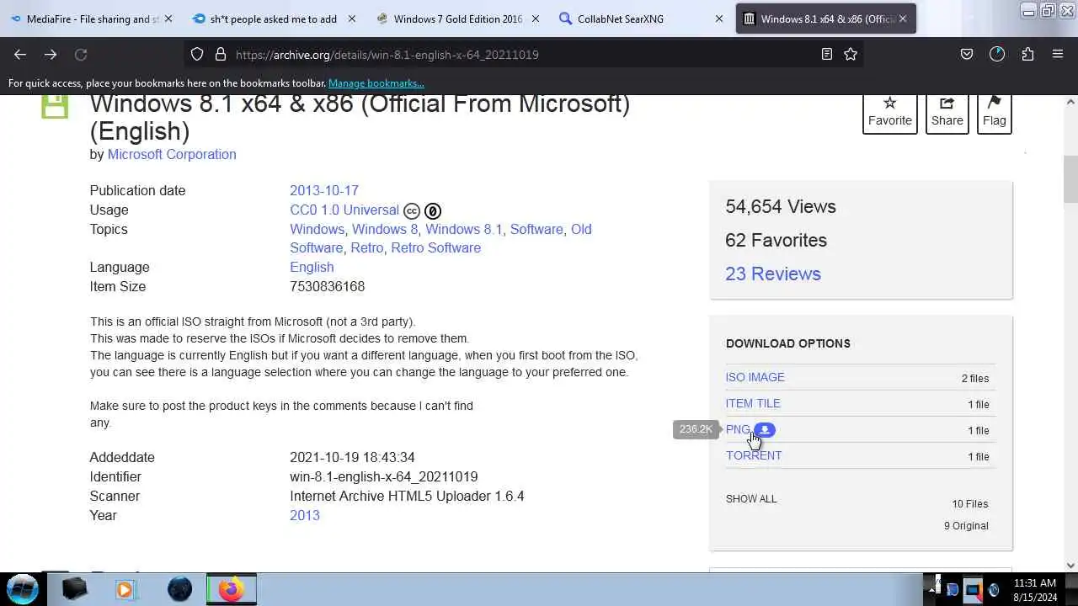Open the volume tray icon

pyautogui.click(x=994, y=590)
